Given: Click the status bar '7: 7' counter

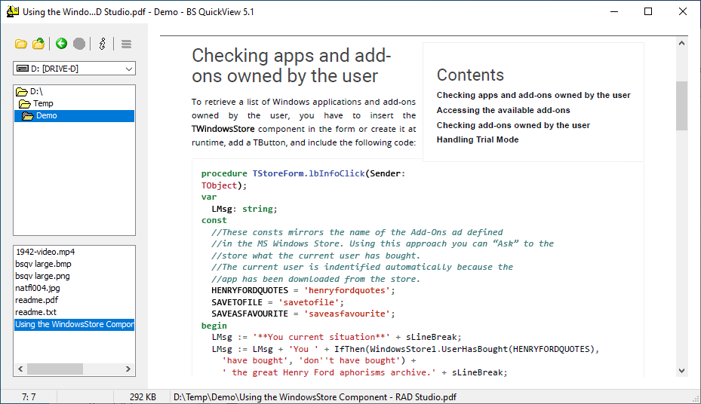Looking at the screenshot, I should click(x=29, y=397).
